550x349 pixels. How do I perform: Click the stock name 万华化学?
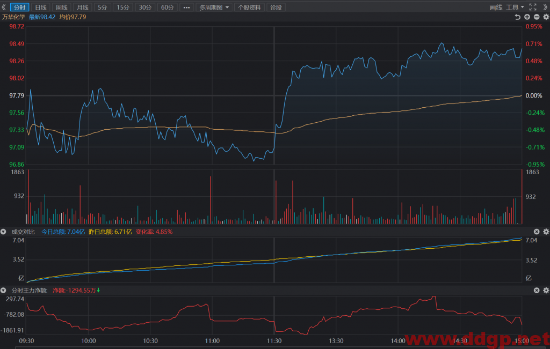pos(13,17)
